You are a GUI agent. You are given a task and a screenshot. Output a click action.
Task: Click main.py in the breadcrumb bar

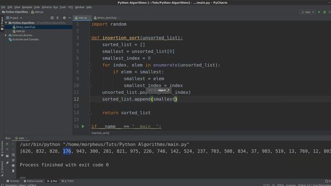tap(37, 12)
